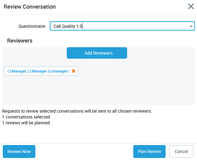Expand the Questionnaire dropdown arrow
The height and width of the screenshot is (162, 197).
pyautogui.click(x=191, y=26)
